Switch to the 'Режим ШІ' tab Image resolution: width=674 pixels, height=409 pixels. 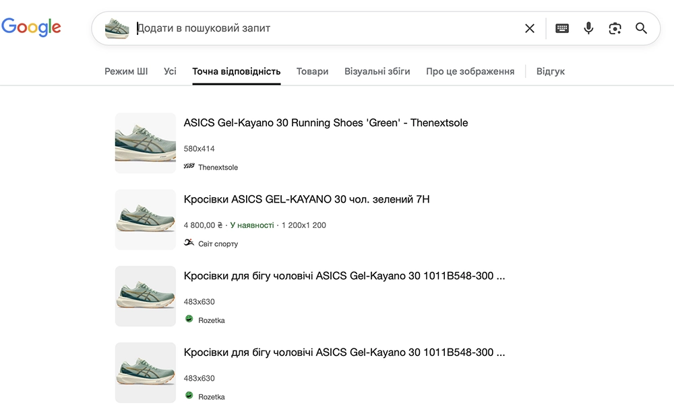click(x=126, y=71)
